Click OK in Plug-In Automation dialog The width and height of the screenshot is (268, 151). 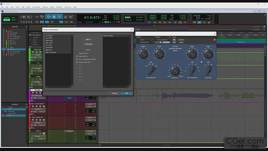click(x=127, y=93)
